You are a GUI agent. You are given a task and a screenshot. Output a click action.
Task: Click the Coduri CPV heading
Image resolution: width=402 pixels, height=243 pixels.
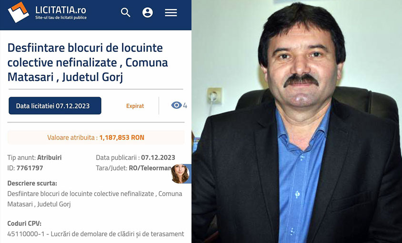(24, 224)
